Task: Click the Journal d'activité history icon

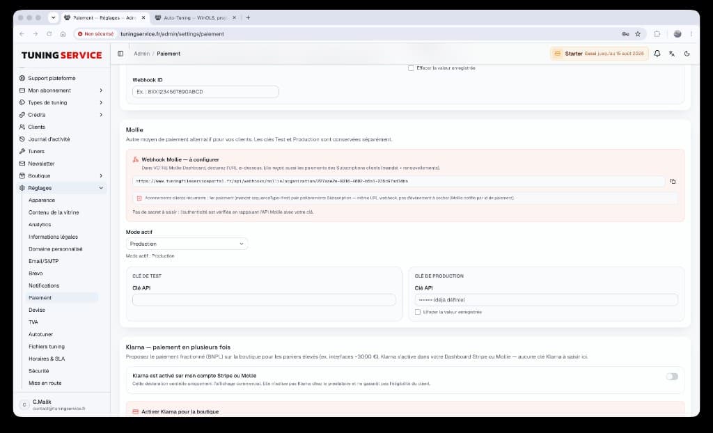Action: [x=22, y=139]
